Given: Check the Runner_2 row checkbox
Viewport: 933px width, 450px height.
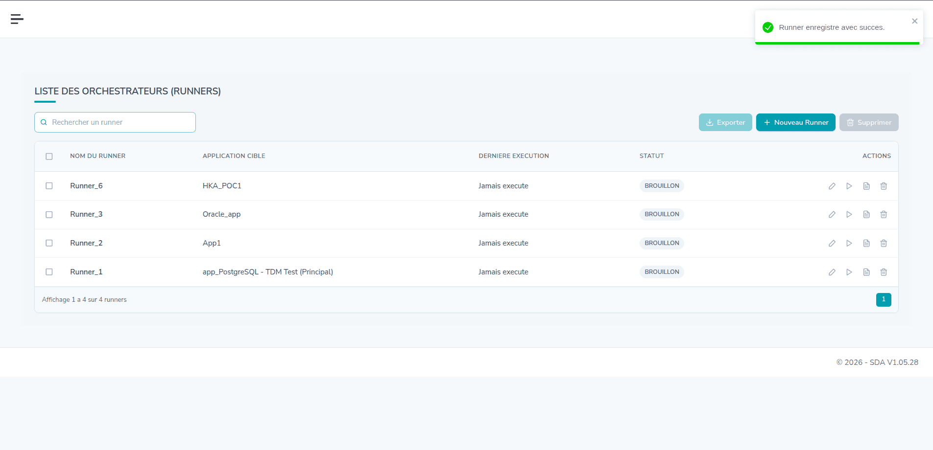Looking at the screenshot, I should 49,243.
